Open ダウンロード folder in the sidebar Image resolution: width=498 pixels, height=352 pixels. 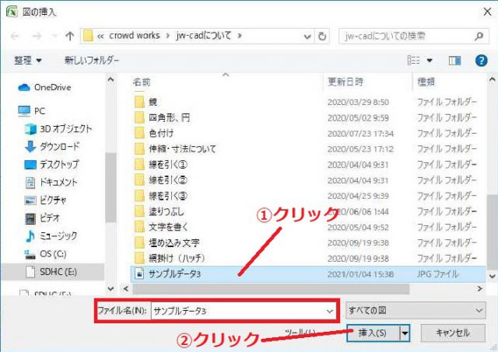tap(59, 146)
